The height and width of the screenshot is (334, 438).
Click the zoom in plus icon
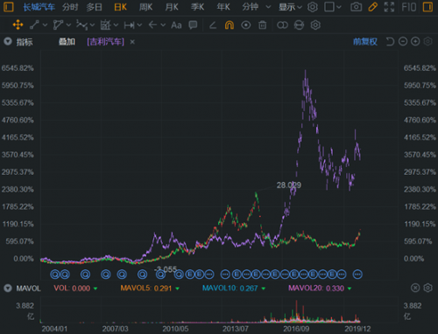[x=415, y=42]
